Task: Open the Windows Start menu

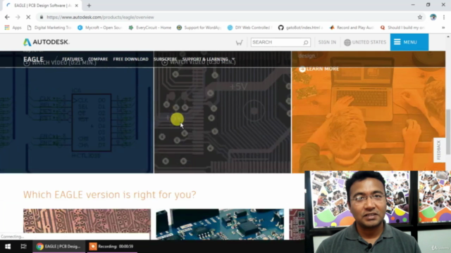Action: click(x=8, y=247)
